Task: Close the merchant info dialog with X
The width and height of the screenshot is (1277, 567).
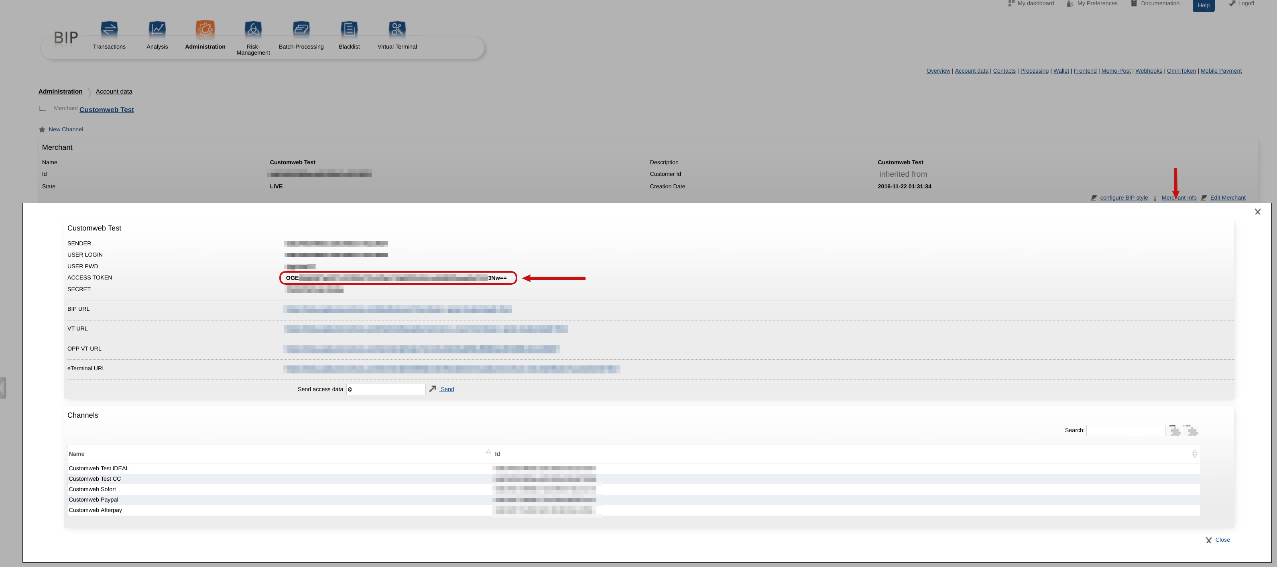Action: tap(1257, 212)
